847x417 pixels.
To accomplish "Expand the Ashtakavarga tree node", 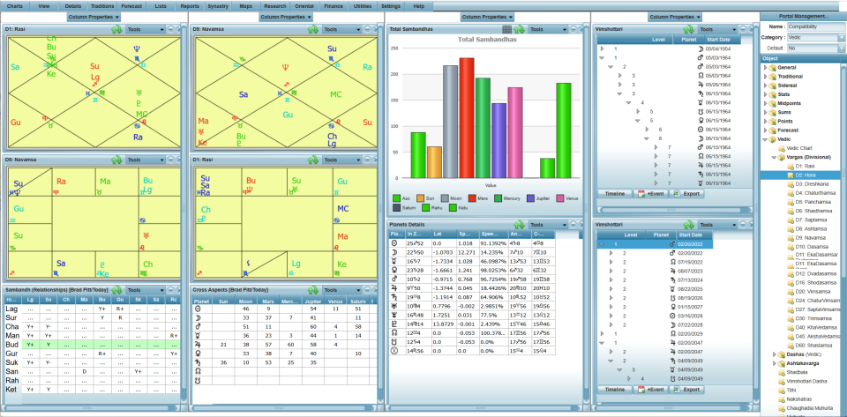I will coord(774,363).
